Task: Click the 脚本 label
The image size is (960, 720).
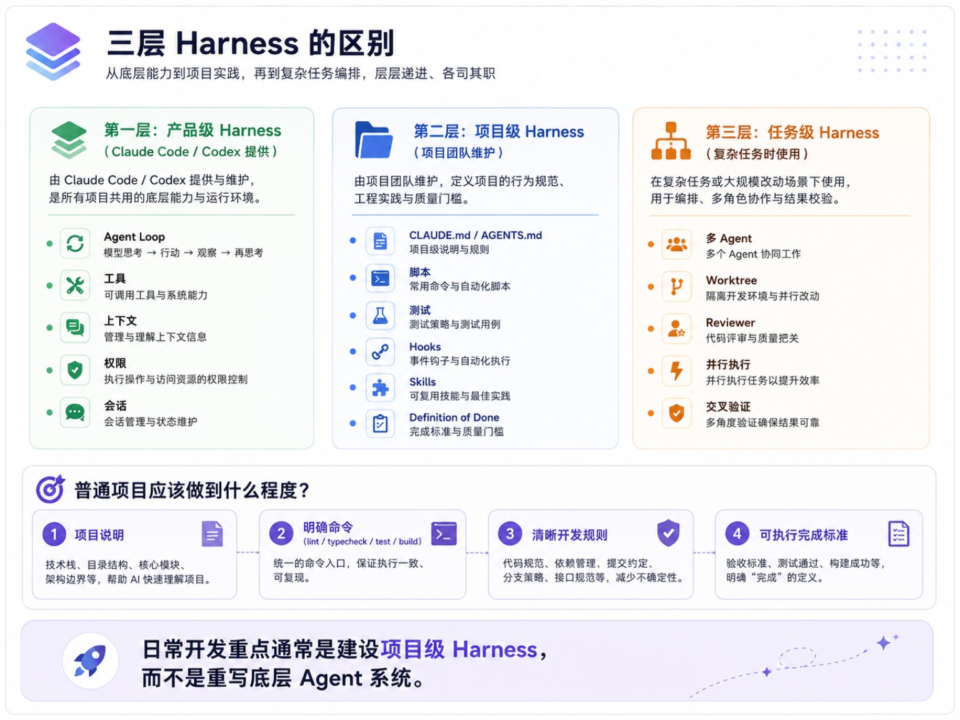Action: pyautogui.click(x=420, y=272)
